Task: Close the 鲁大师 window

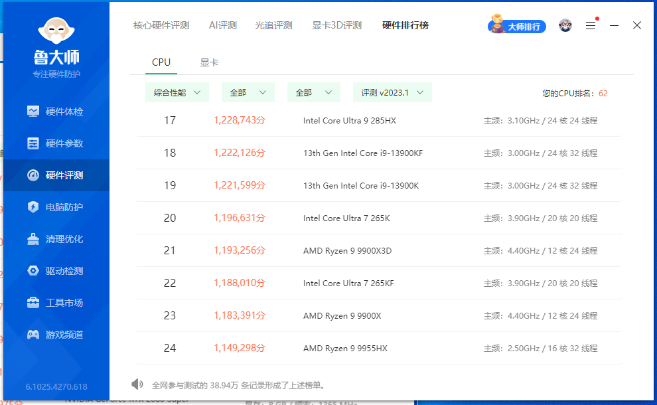Action: pyautogui.click(x=637, y=26)
